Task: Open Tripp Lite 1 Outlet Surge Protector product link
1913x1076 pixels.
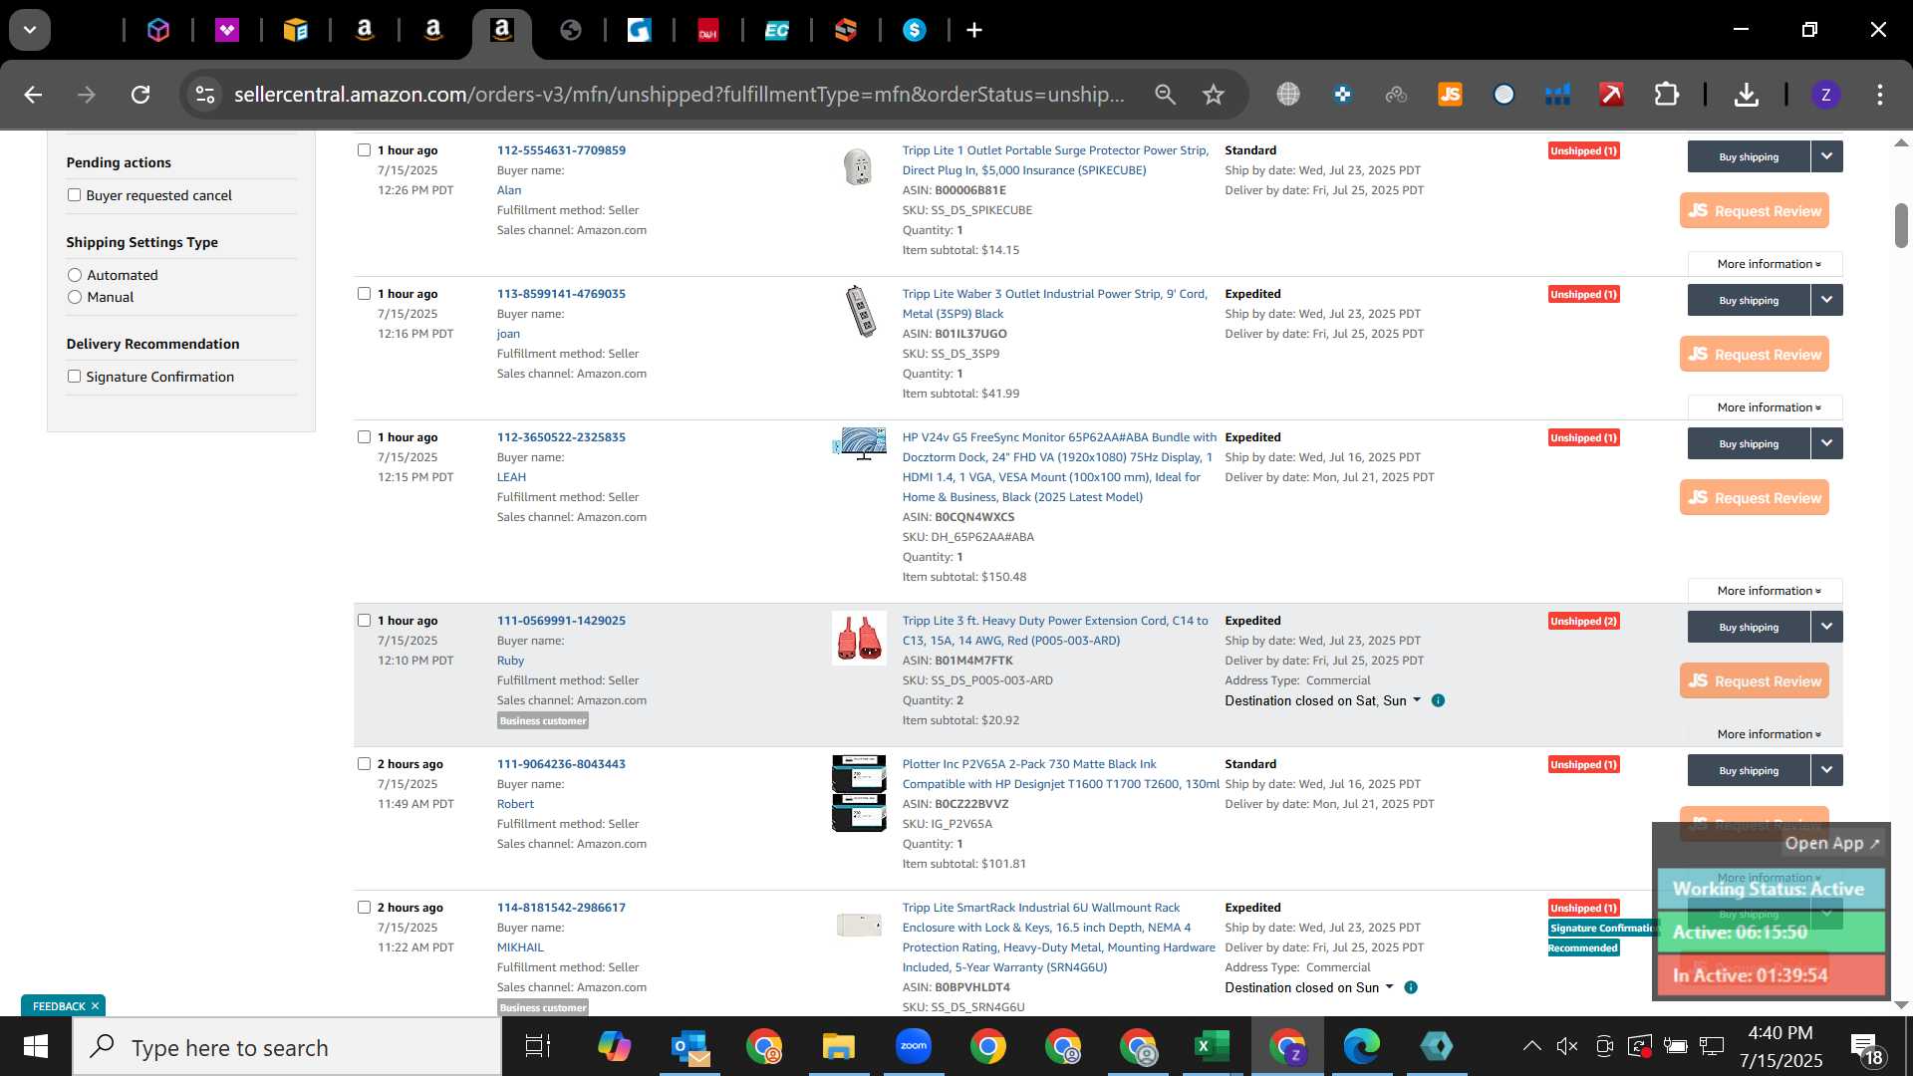Action: coord(1055,160)
